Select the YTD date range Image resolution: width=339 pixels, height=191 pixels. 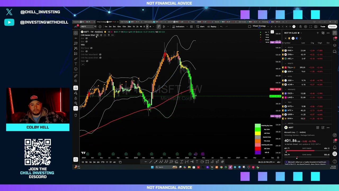pos(102,162)
